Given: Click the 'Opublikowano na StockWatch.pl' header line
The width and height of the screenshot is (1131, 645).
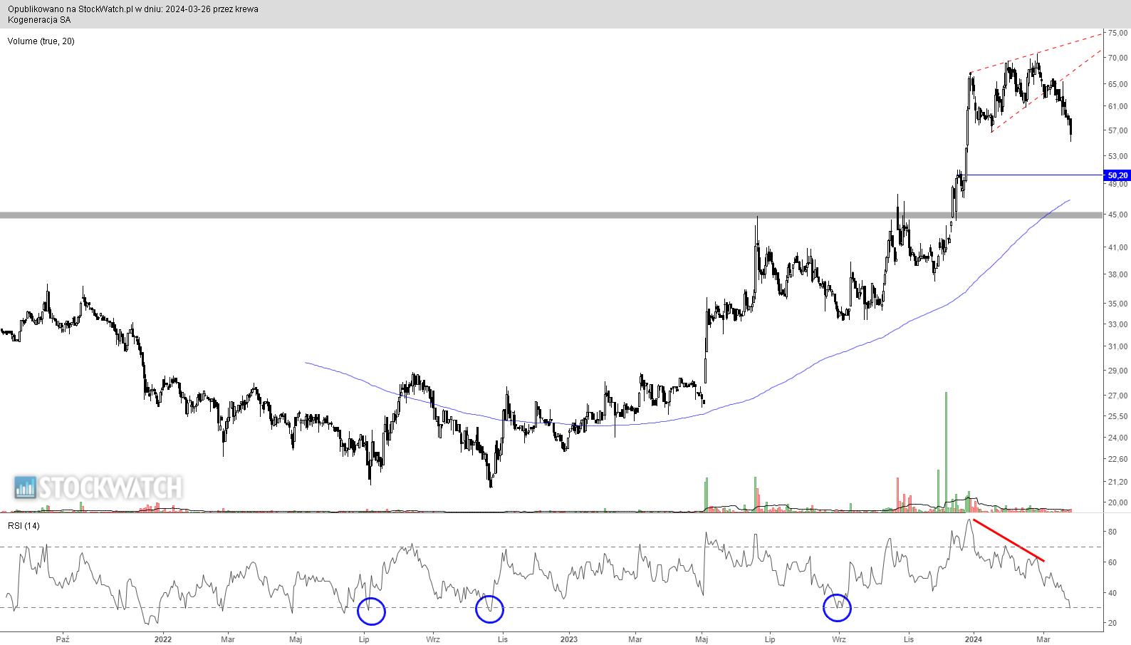Looking at the screenshot, I should click(x=133, y=9).
